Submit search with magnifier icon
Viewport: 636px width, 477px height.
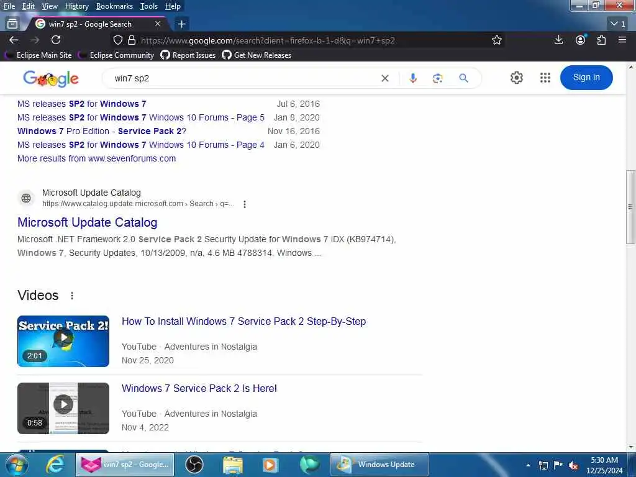[x=463, y=78]
